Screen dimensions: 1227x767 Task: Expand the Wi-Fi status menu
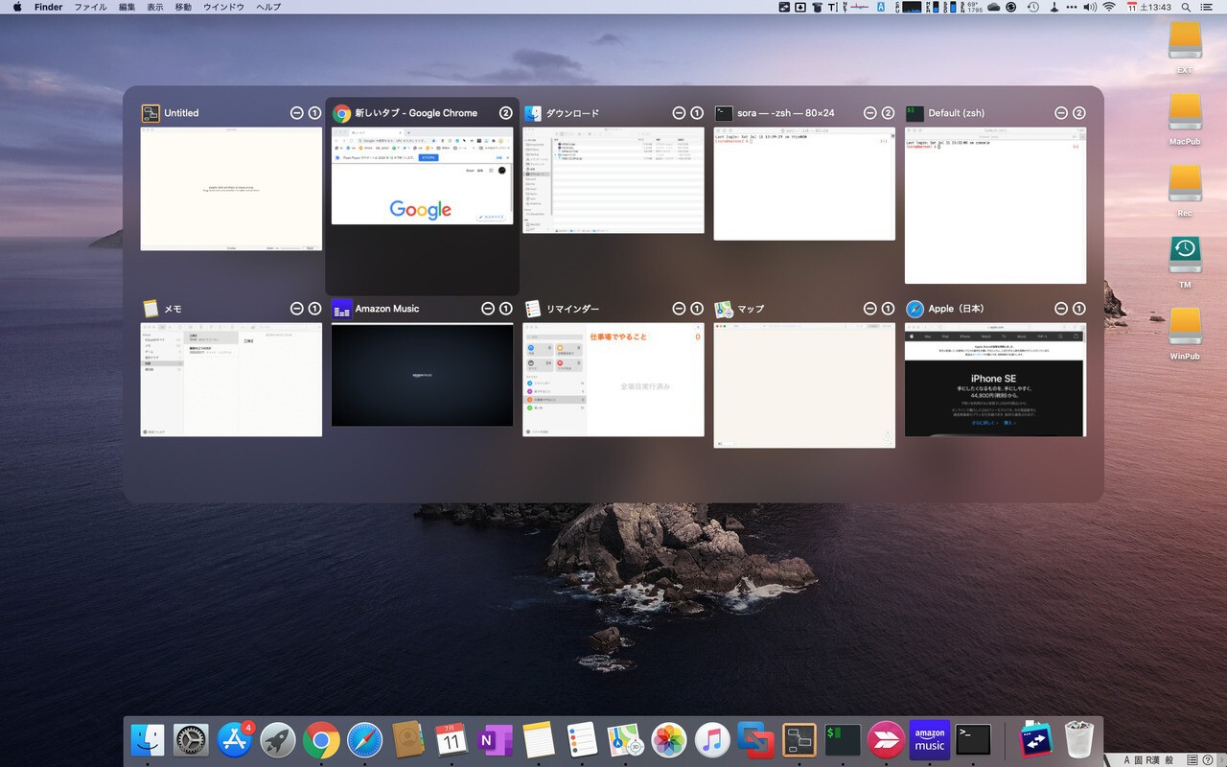tap(1109, 7)
